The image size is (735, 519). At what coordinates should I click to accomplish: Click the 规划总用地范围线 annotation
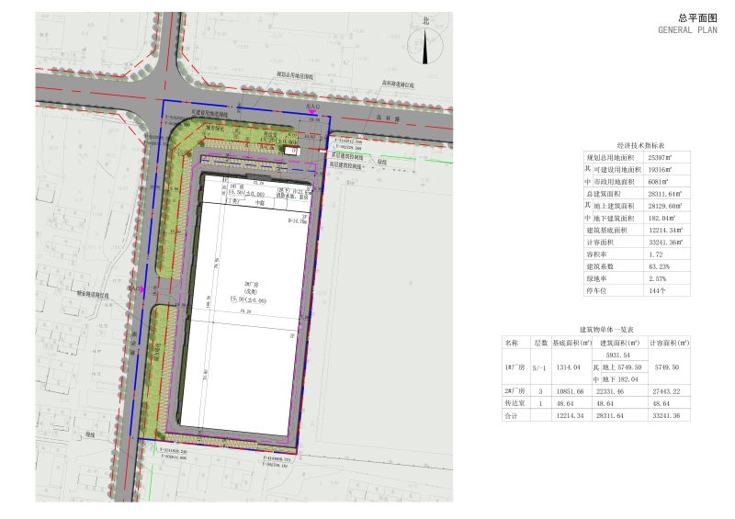[x=295, y=75]
